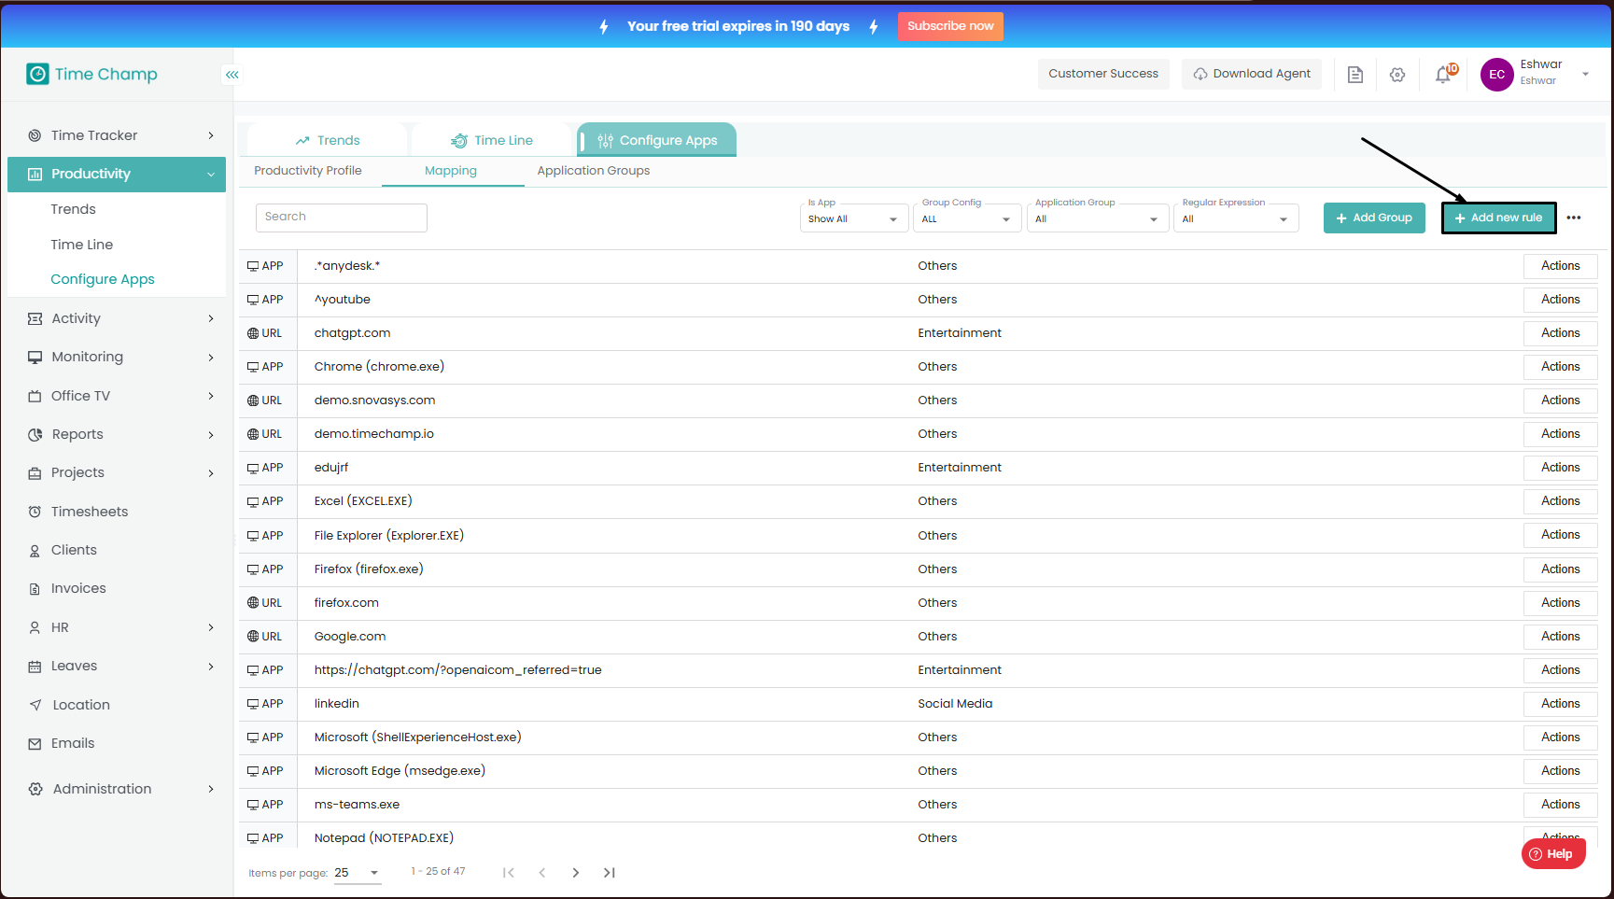
Task: Open Actions for the chatgpt.com row
Action: tap(1561, 333)
